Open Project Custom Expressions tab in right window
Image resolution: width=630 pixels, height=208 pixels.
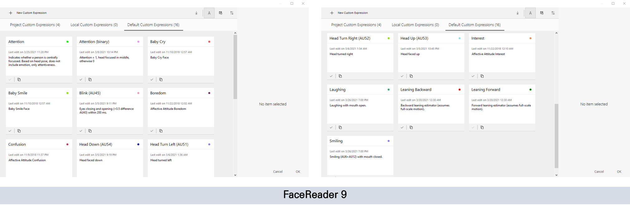pyautogui.click(x=356, y=25)
